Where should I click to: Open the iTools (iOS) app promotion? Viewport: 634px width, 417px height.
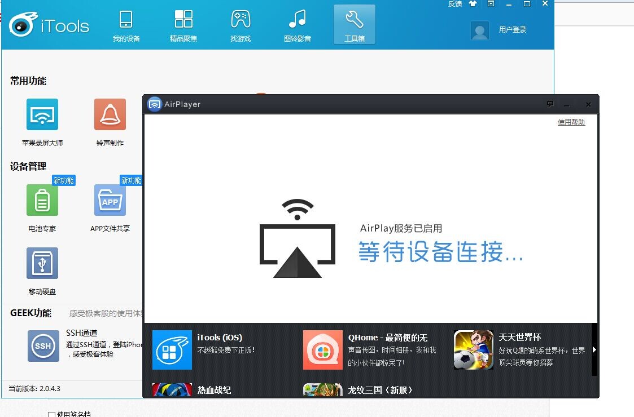[x=172, y=349]
